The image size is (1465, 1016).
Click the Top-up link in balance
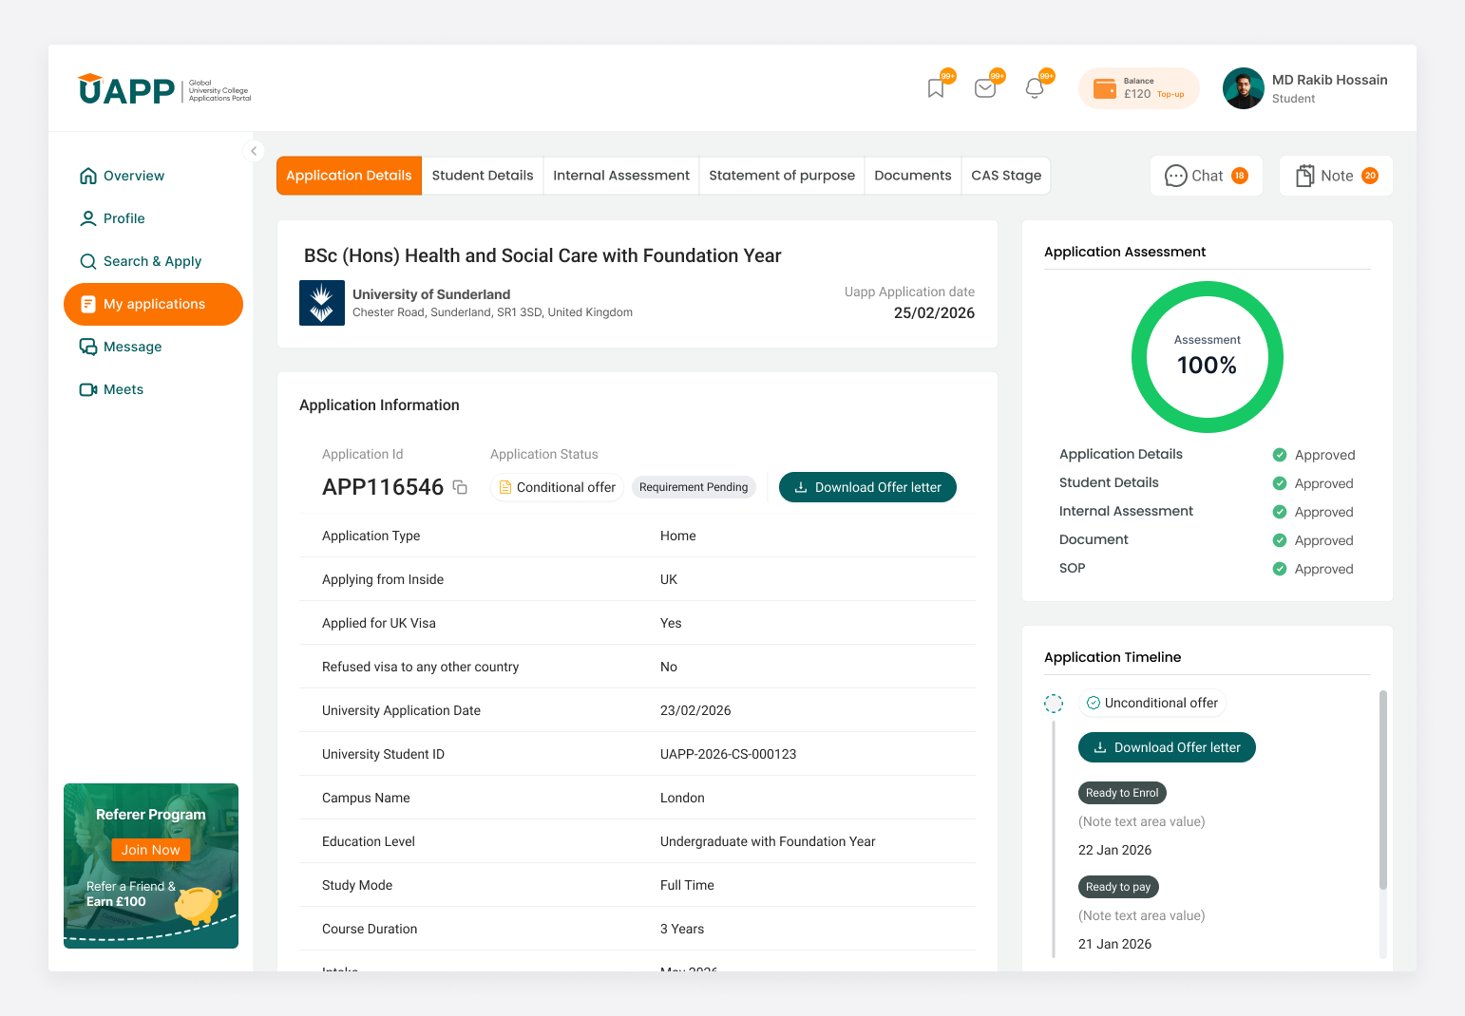1170,94
